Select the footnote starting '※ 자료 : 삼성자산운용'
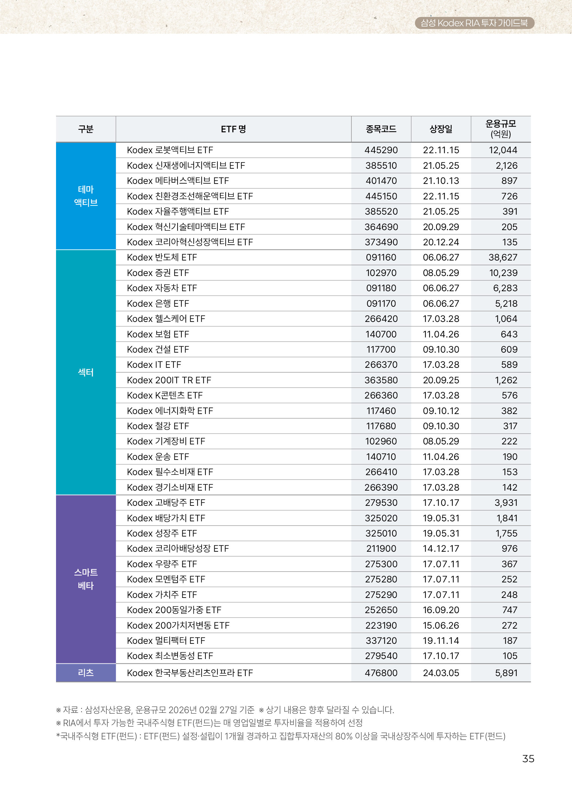The height and width of the screenshot is (785, 572). pyautogui.click(x=155, y=710)
